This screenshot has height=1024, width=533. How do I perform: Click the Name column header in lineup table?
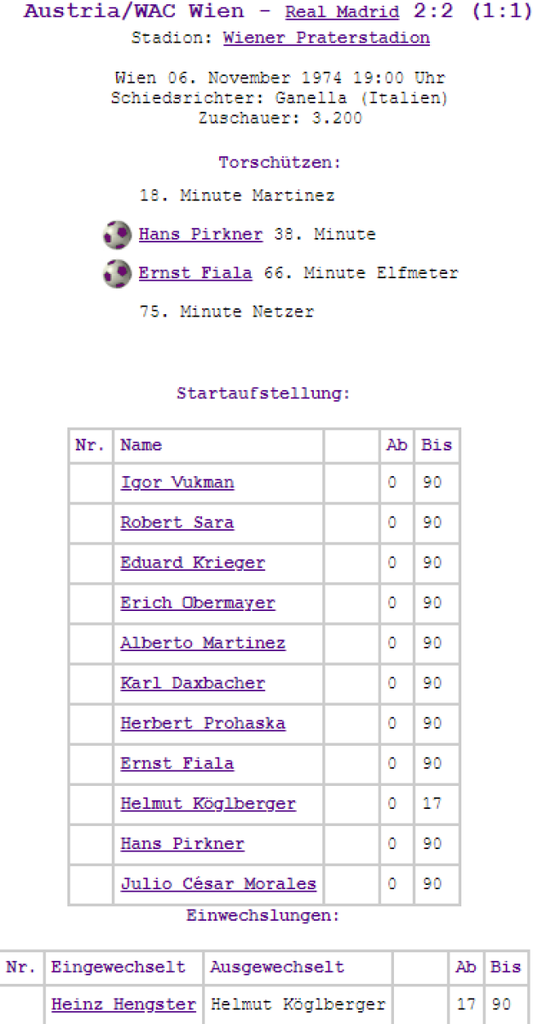pos(141,445)
